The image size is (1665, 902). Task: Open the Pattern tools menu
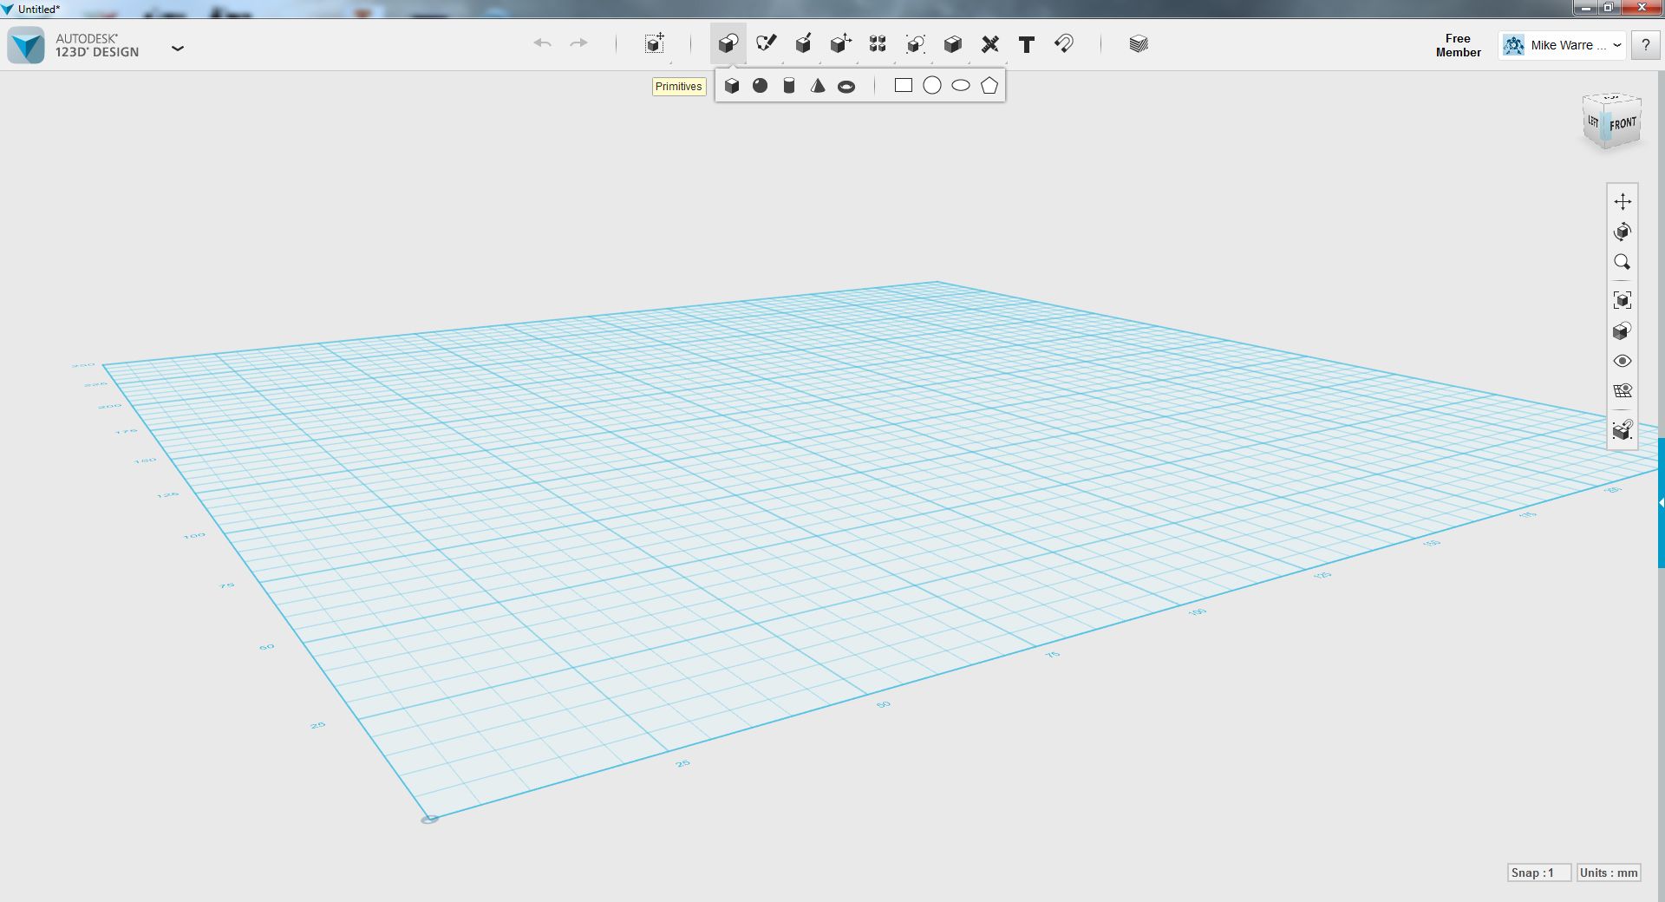pos(878,44)
